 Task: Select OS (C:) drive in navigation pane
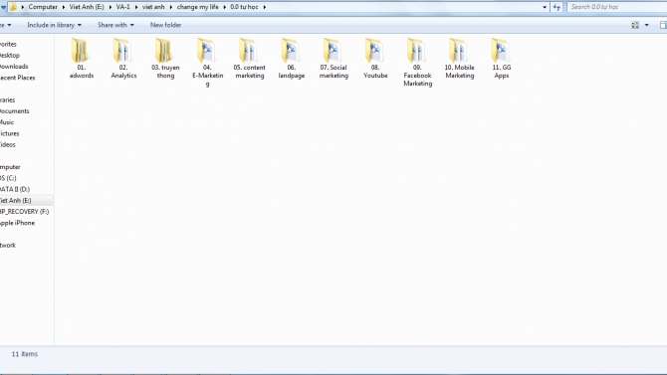(x=8, y=178)
